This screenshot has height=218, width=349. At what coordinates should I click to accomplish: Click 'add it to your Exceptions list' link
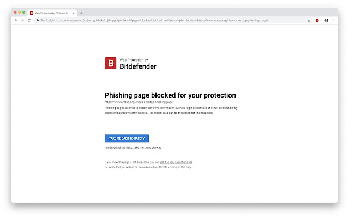176,162
